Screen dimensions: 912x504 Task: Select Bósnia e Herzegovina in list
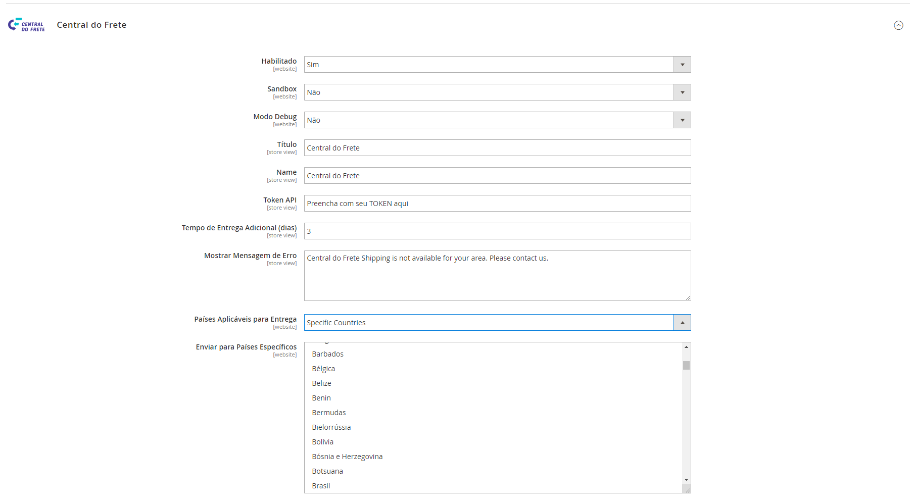click(493, 457)
